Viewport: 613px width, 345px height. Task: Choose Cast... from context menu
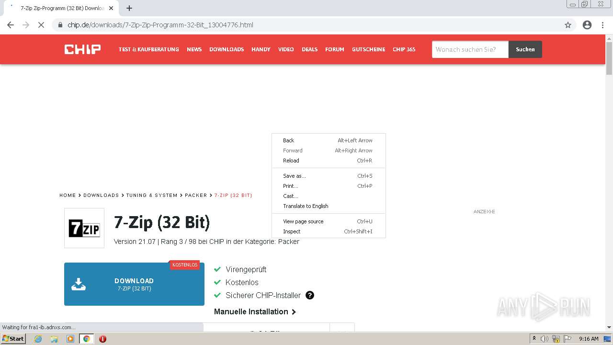[329, 196]
